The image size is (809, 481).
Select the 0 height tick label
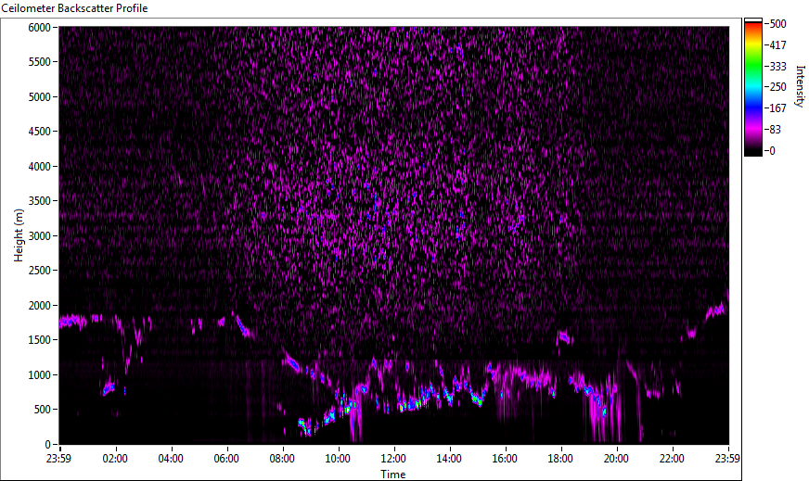click(x=48, y=445)
